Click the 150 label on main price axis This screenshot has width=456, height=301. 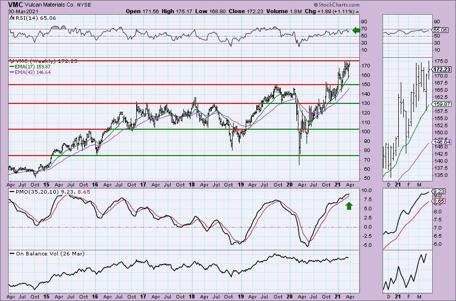point(366,85)
